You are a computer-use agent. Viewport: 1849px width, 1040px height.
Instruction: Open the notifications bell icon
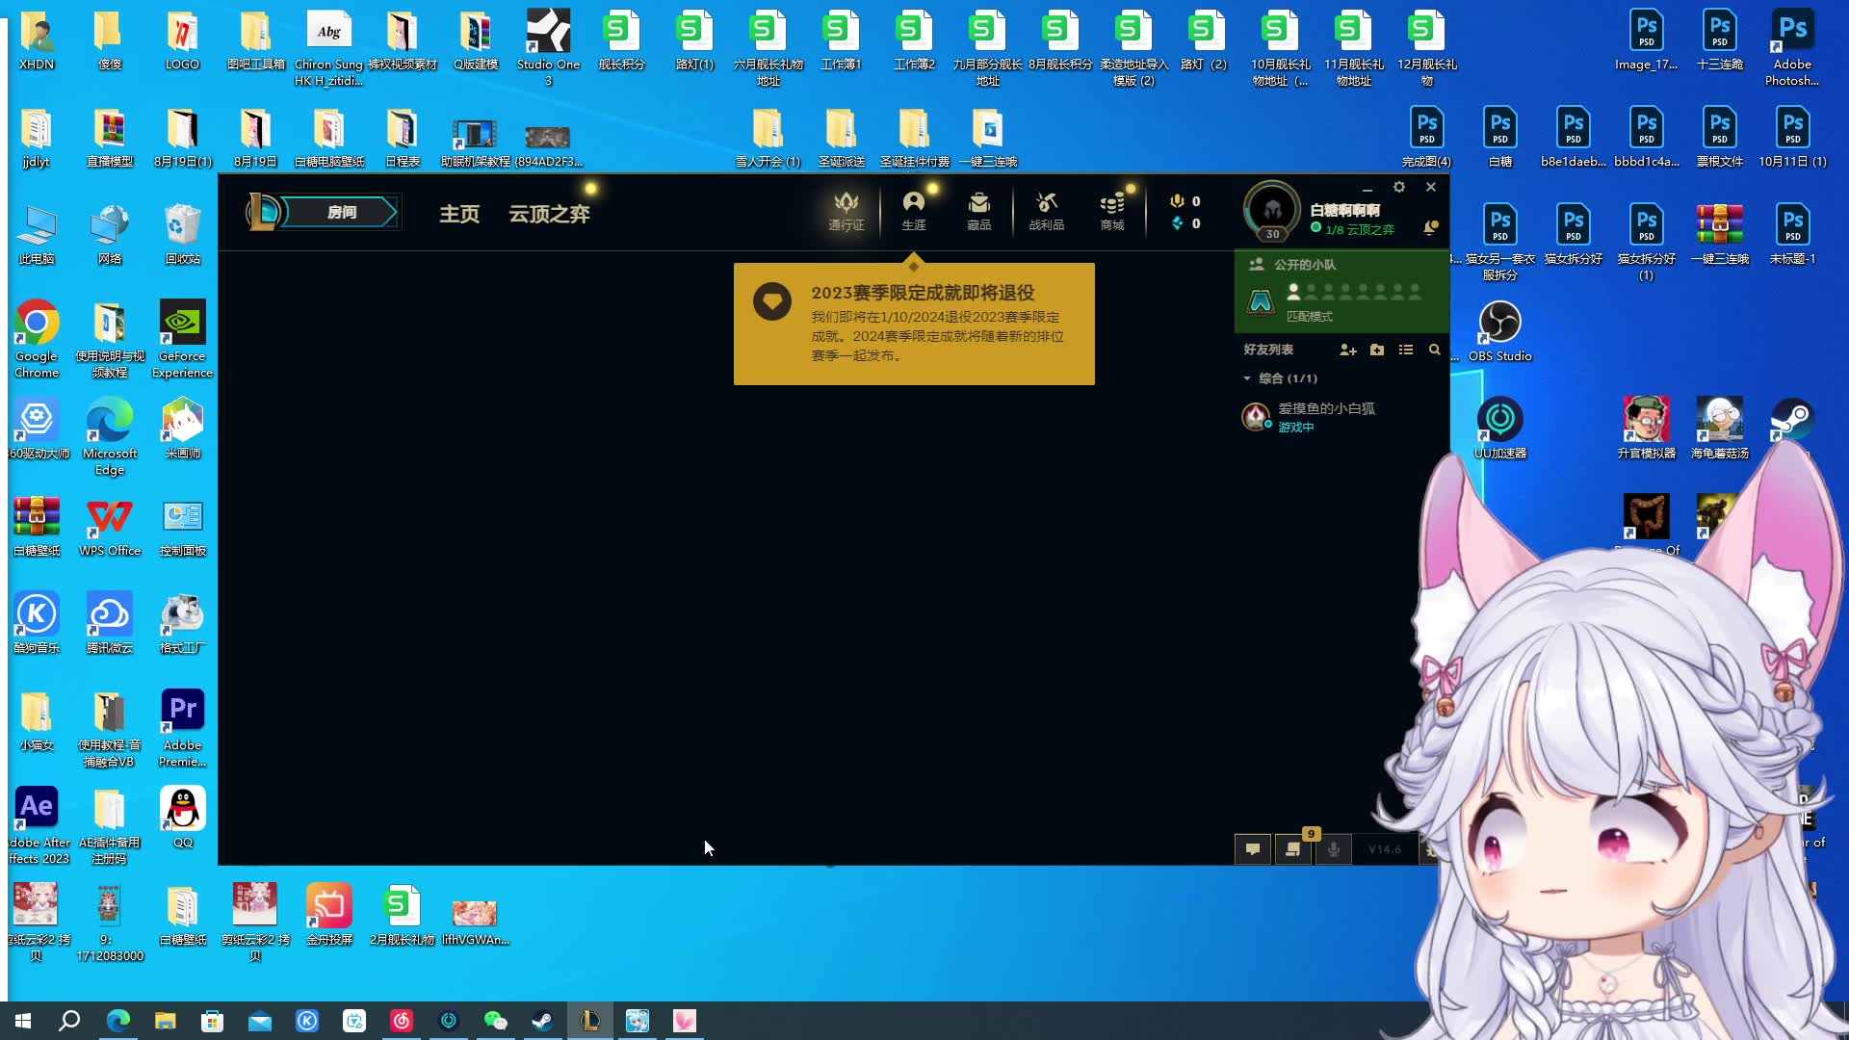tap(1431, 227)
